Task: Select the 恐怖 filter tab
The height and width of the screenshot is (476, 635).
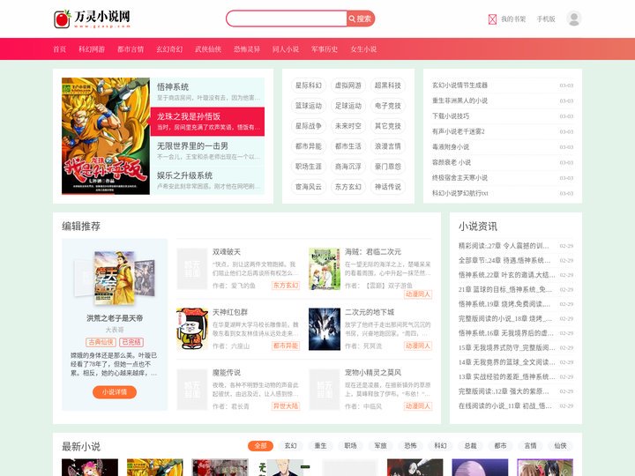Action: (410, 446)
